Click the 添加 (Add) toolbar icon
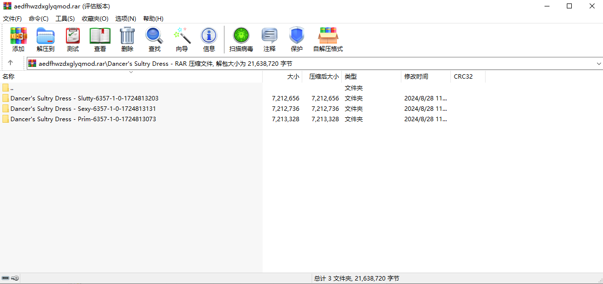The height and width of the screenshot is (284, 603). click(x=18, y=36)
